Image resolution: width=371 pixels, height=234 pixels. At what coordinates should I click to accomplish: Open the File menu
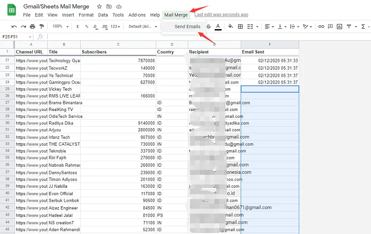(26, 15)
